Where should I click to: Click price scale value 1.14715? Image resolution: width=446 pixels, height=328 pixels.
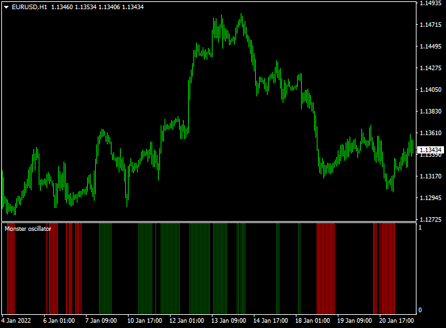[431, 25]
